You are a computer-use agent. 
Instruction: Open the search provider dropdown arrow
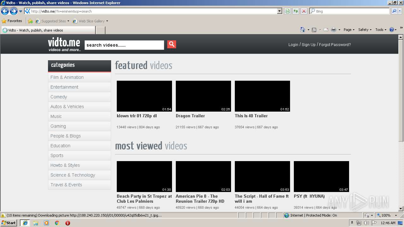(x=400, y=11)
